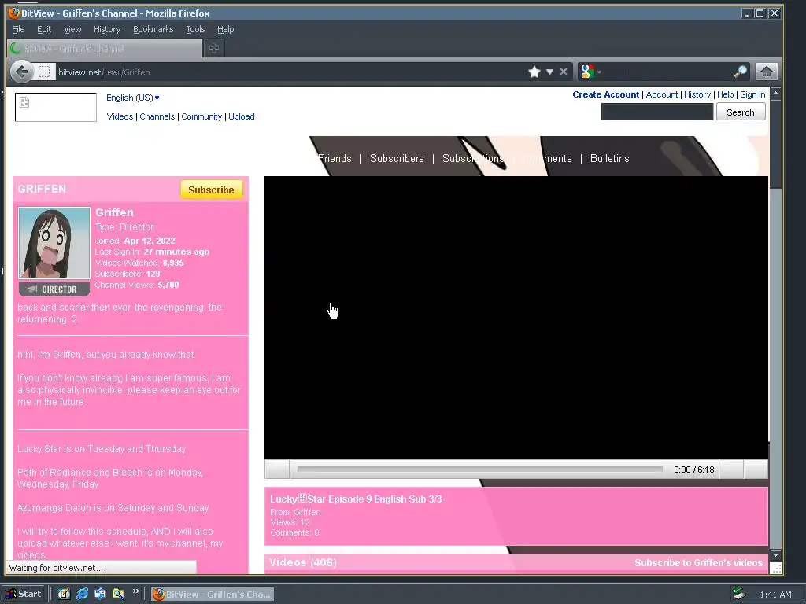Click the black video player area
This screenshot has height=604, width=806.
pyautogui.click(x=516, y=318)
